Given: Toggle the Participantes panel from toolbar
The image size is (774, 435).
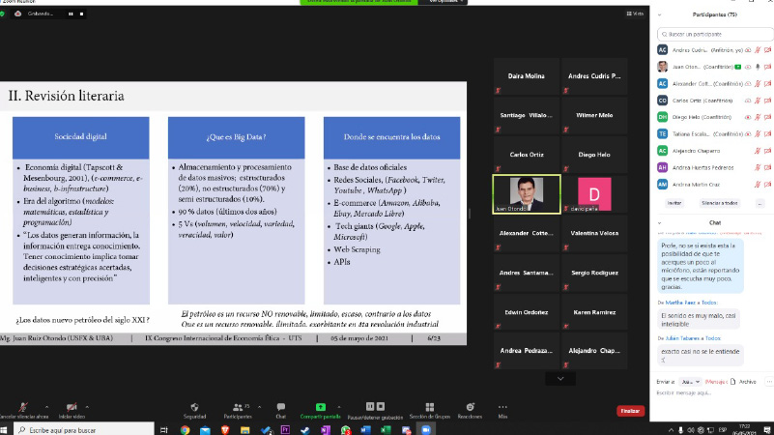Looking at the screenshot, I should 238,411.
